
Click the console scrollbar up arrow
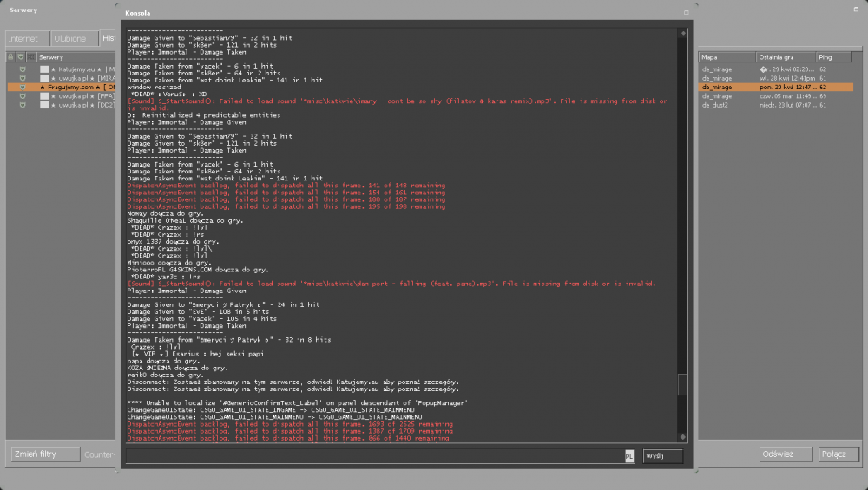click(x=683, y=33)
